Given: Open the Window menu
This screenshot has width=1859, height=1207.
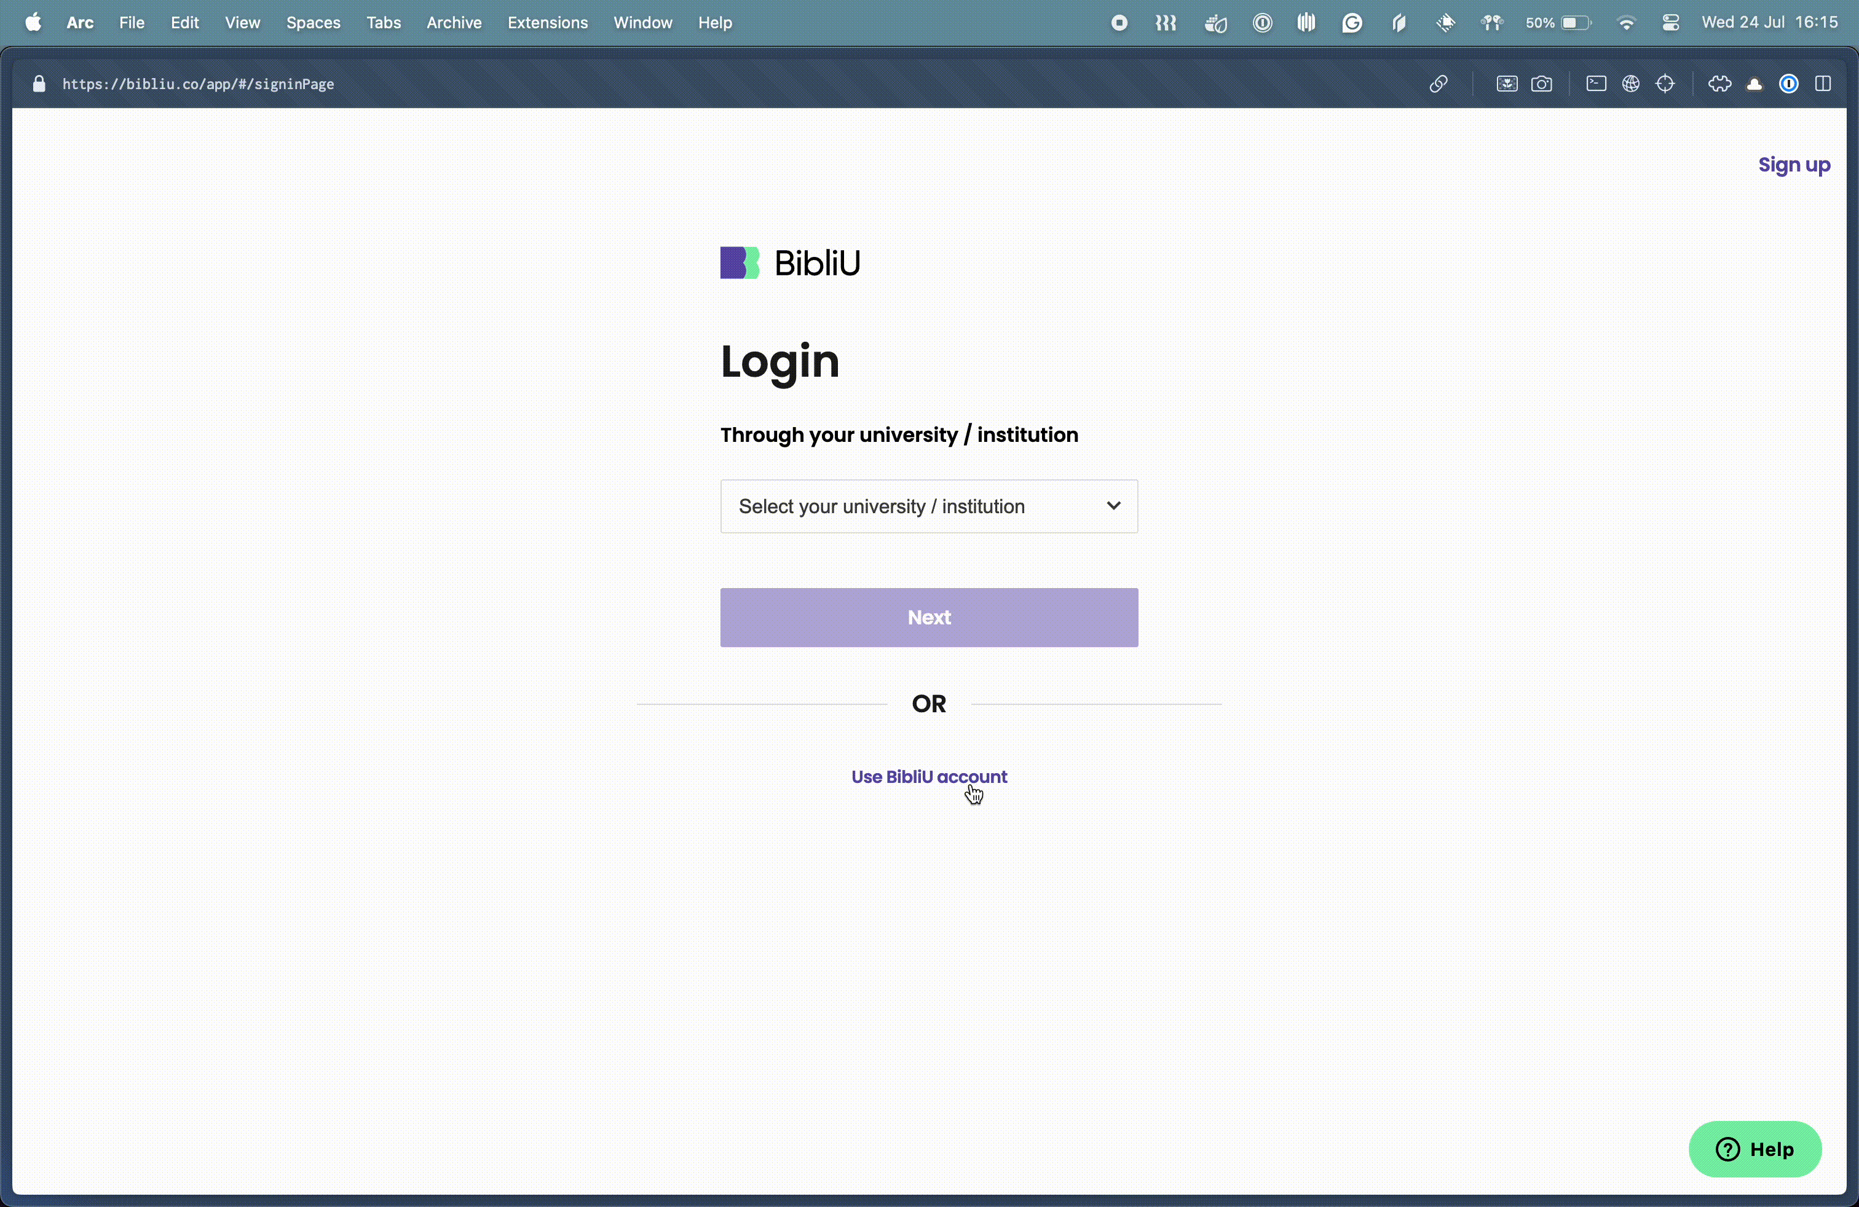Looking at the screenshot, I should pyautogui.click(x=643, y=23).
